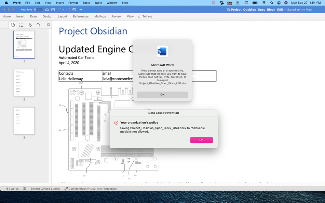Screen dimensions: 325x203
Task: Open the find and replace search icon in sidebar
Action: coord(38,25)
